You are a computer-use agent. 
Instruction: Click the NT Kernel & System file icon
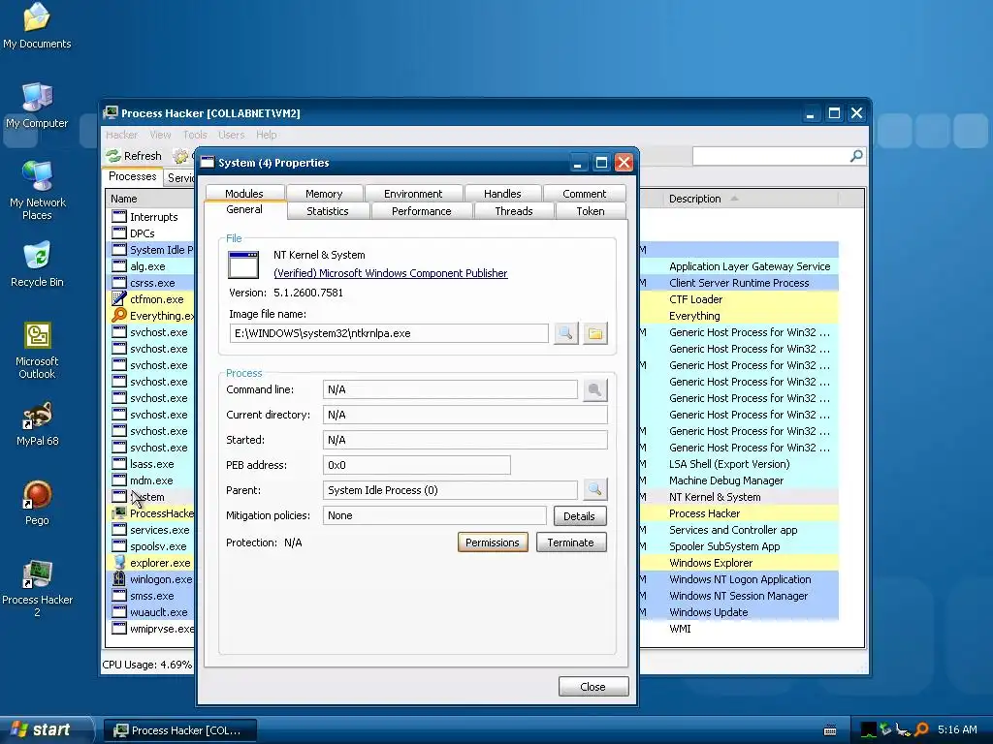243,265
